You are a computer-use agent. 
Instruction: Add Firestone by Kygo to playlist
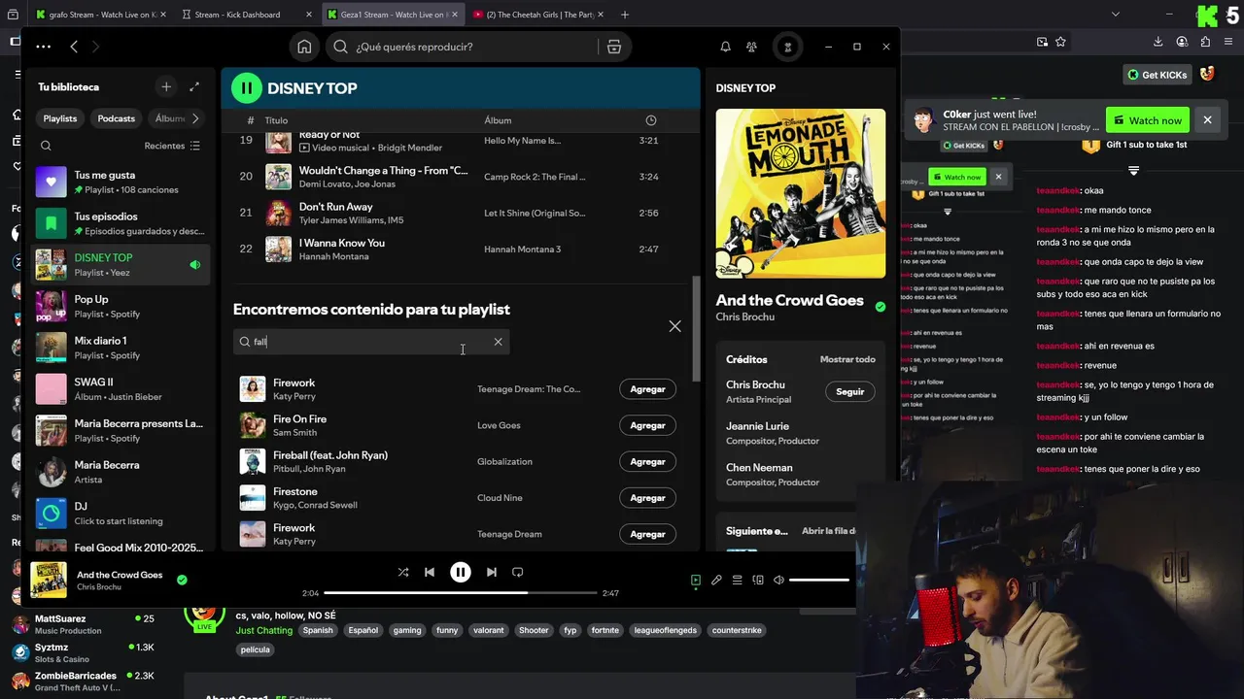pos(647,498)
